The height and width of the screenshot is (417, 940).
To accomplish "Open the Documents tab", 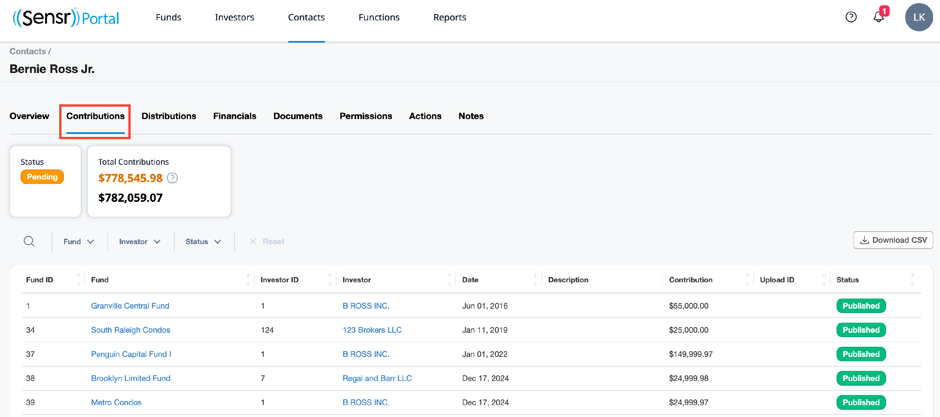I will 298,116.
